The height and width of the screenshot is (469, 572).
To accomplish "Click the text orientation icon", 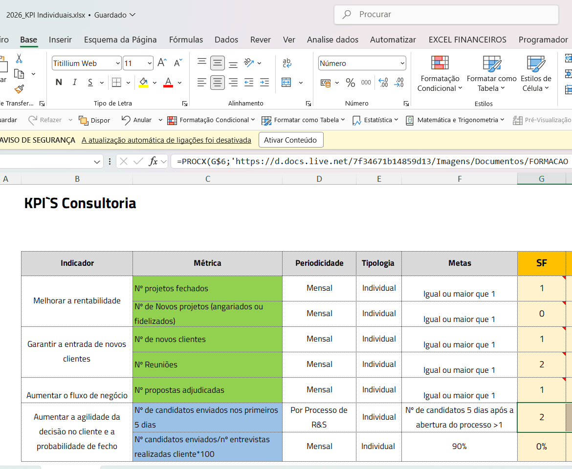I will pos(249,63).
